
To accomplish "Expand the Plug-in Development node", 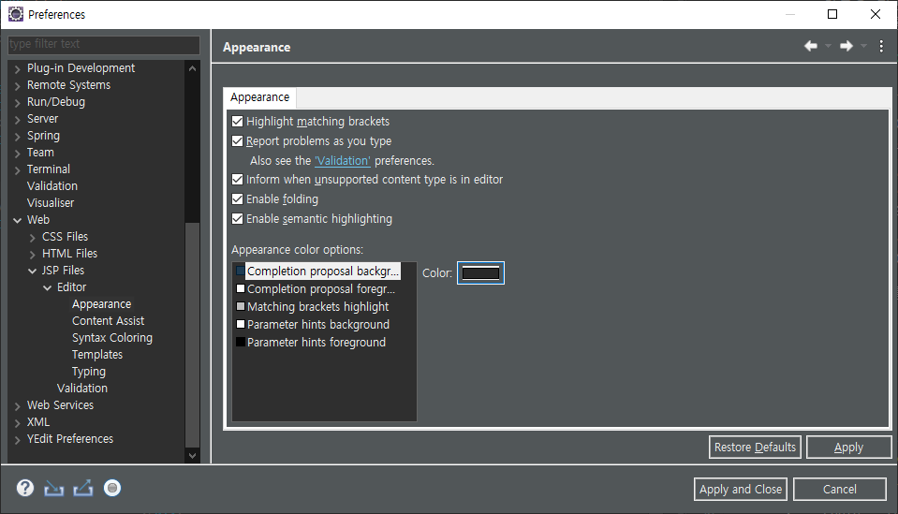I will (17, 69).
